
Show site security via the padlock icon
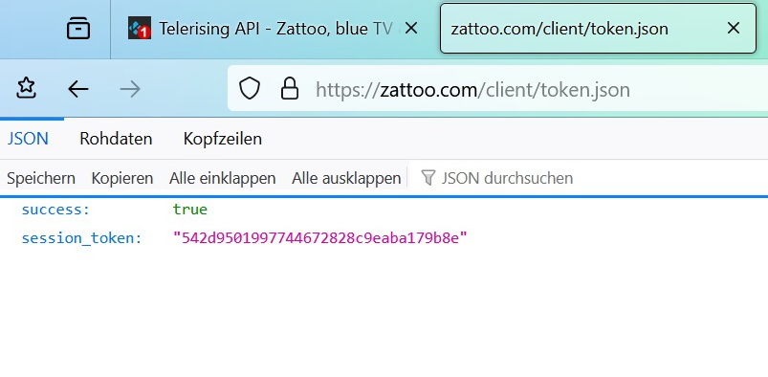click(290, 89)
